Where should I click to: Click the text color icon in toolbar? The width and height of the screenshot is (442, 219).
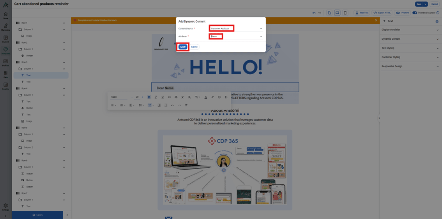[206, 97]
